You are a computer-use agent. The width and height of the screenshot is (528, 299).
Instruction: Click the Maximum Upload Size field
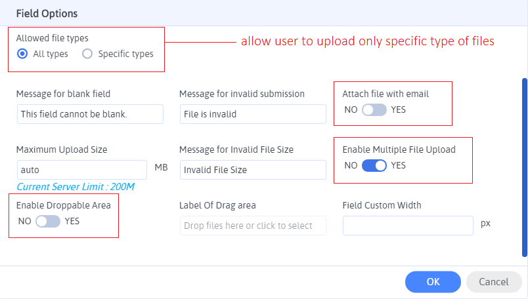(x=81, y=169)
